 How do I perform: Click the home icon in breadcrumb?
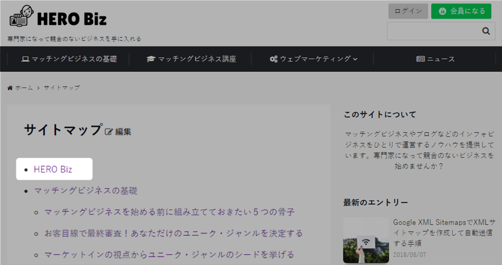[x=10, y=88]
